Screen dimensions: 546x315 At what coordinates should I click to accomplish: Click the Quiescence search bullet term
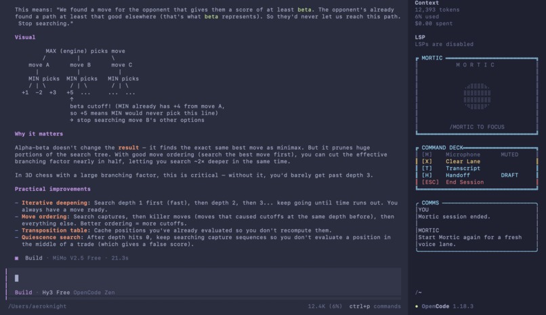pyautogui.click(x=51, y=237)
